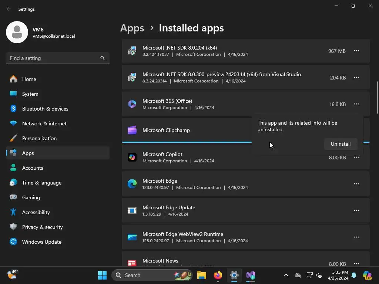Open more options for .NET SDK 8.0.300-preview
379x284 pixels.
point(356,78)
